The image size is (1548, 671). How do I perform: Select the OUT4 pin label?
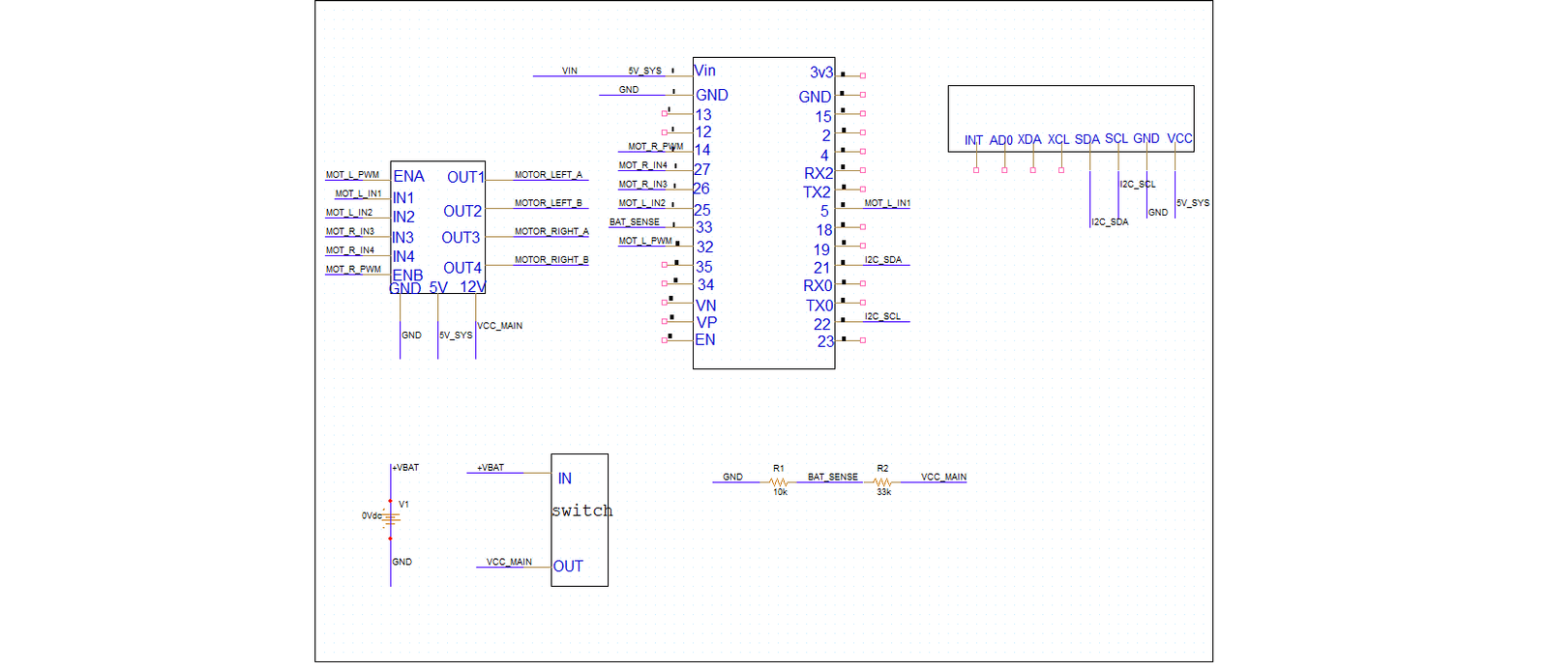(x=462, y=268)
